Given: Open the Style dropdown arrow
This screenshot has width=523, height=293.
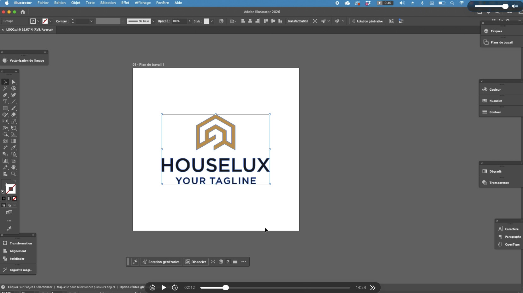Looking at the screenshot, I should tap(212, 21).
